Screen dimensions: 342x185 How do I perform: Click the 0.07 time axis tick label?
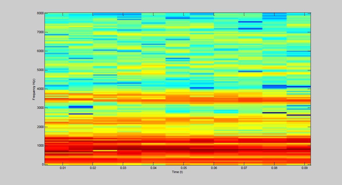pos(244,168)
